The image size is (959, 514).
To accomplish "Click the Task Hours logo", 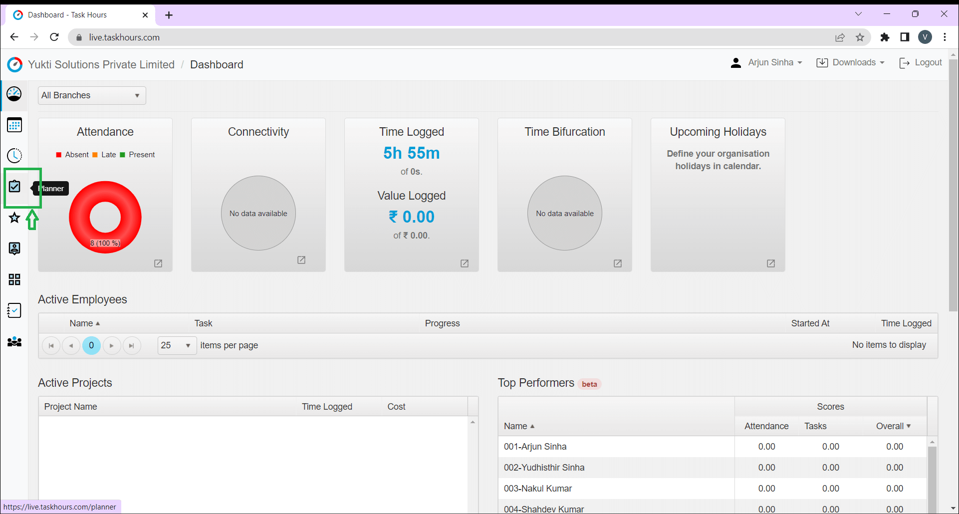I will (15, 64).
